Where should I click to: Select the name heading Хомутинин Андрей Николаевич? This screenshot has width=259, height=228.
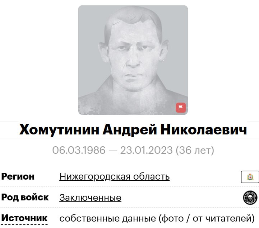[133, 130]
